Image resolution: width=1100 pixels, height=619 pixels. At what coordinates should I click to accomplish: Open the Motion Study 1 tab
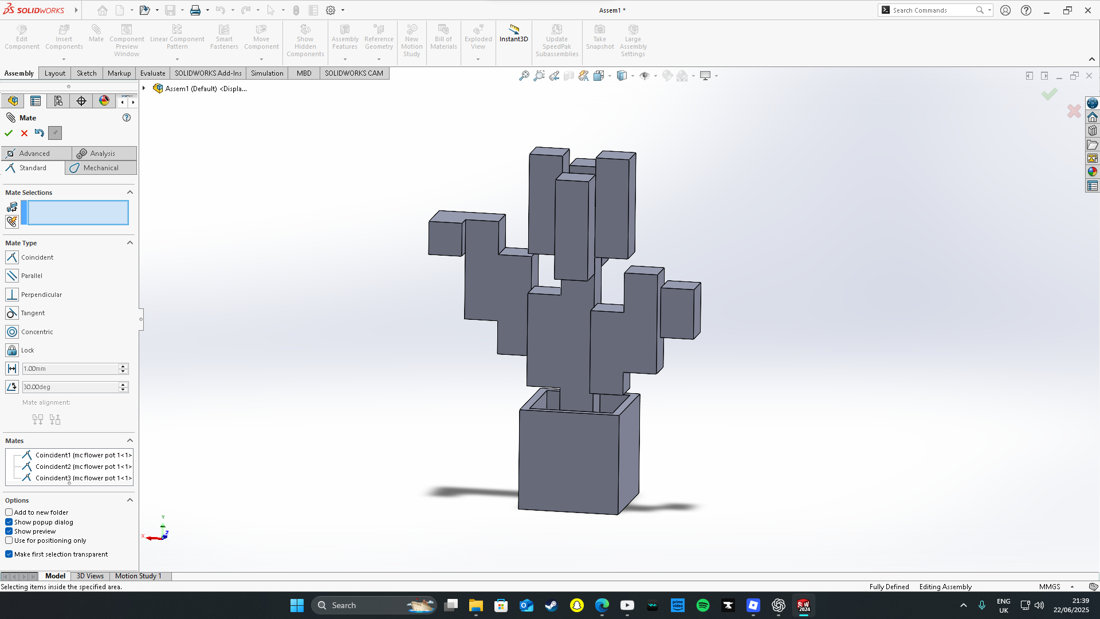tap(138, 576)
